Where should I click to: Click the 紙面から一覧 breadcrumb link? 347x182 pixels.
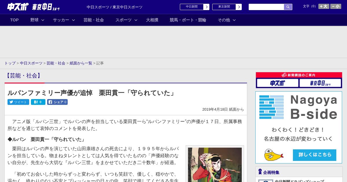pos(81,63)
